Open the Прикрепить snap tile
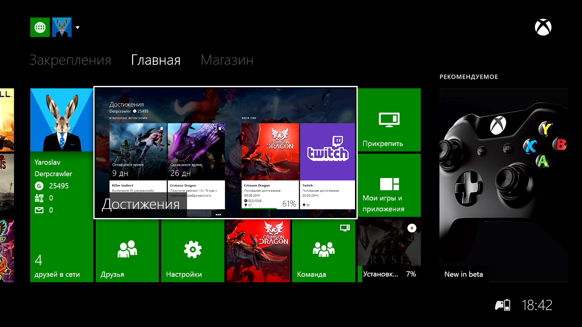582x327 pixels. point(389,120)
